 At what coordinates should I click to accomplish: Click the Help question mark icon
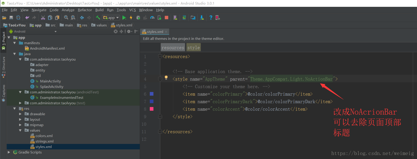click(x=211, y=18)
